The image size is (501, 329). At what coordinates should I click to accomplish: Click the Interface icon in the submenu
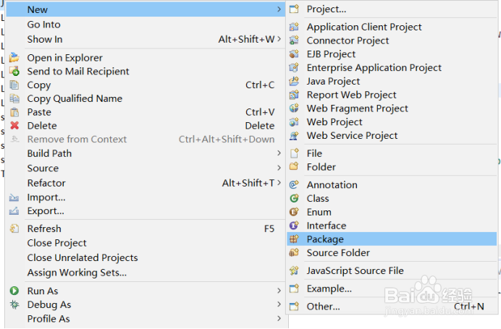tap(294, 226)
